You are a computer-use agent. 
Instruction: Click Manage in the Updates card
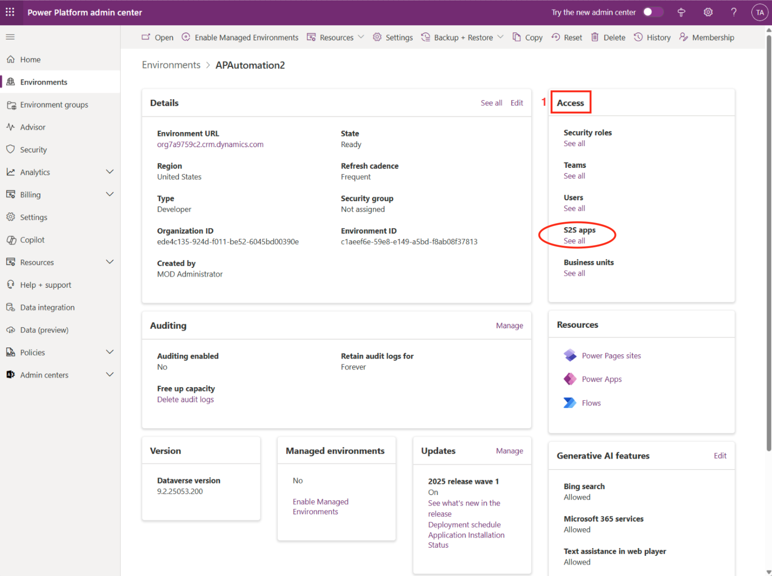509,451
